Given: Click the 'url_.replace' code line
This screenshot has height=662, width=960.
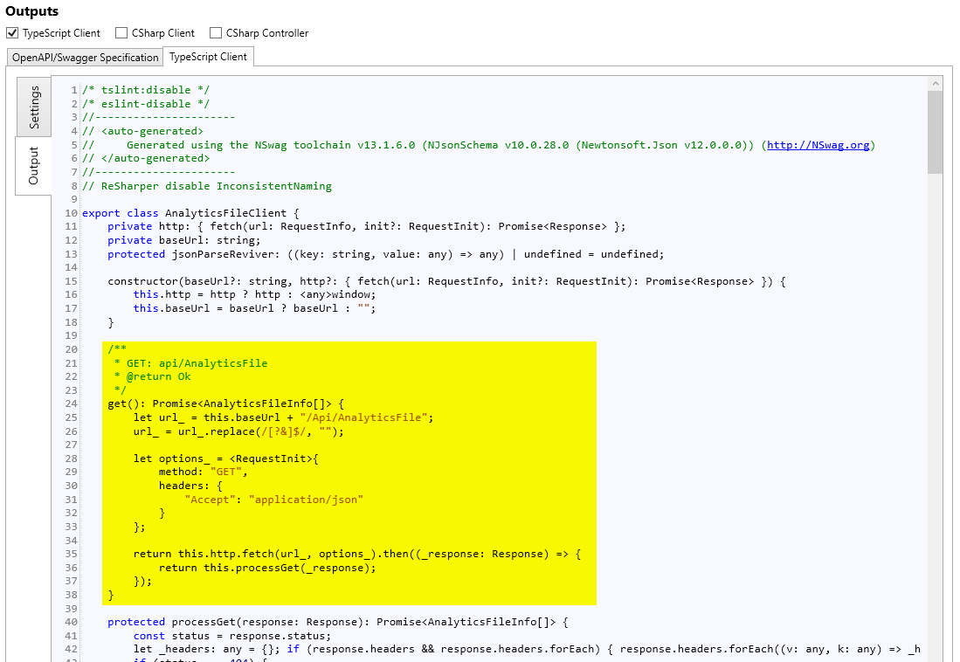Looking at the screenshot, I should click(x=238, y=431).
